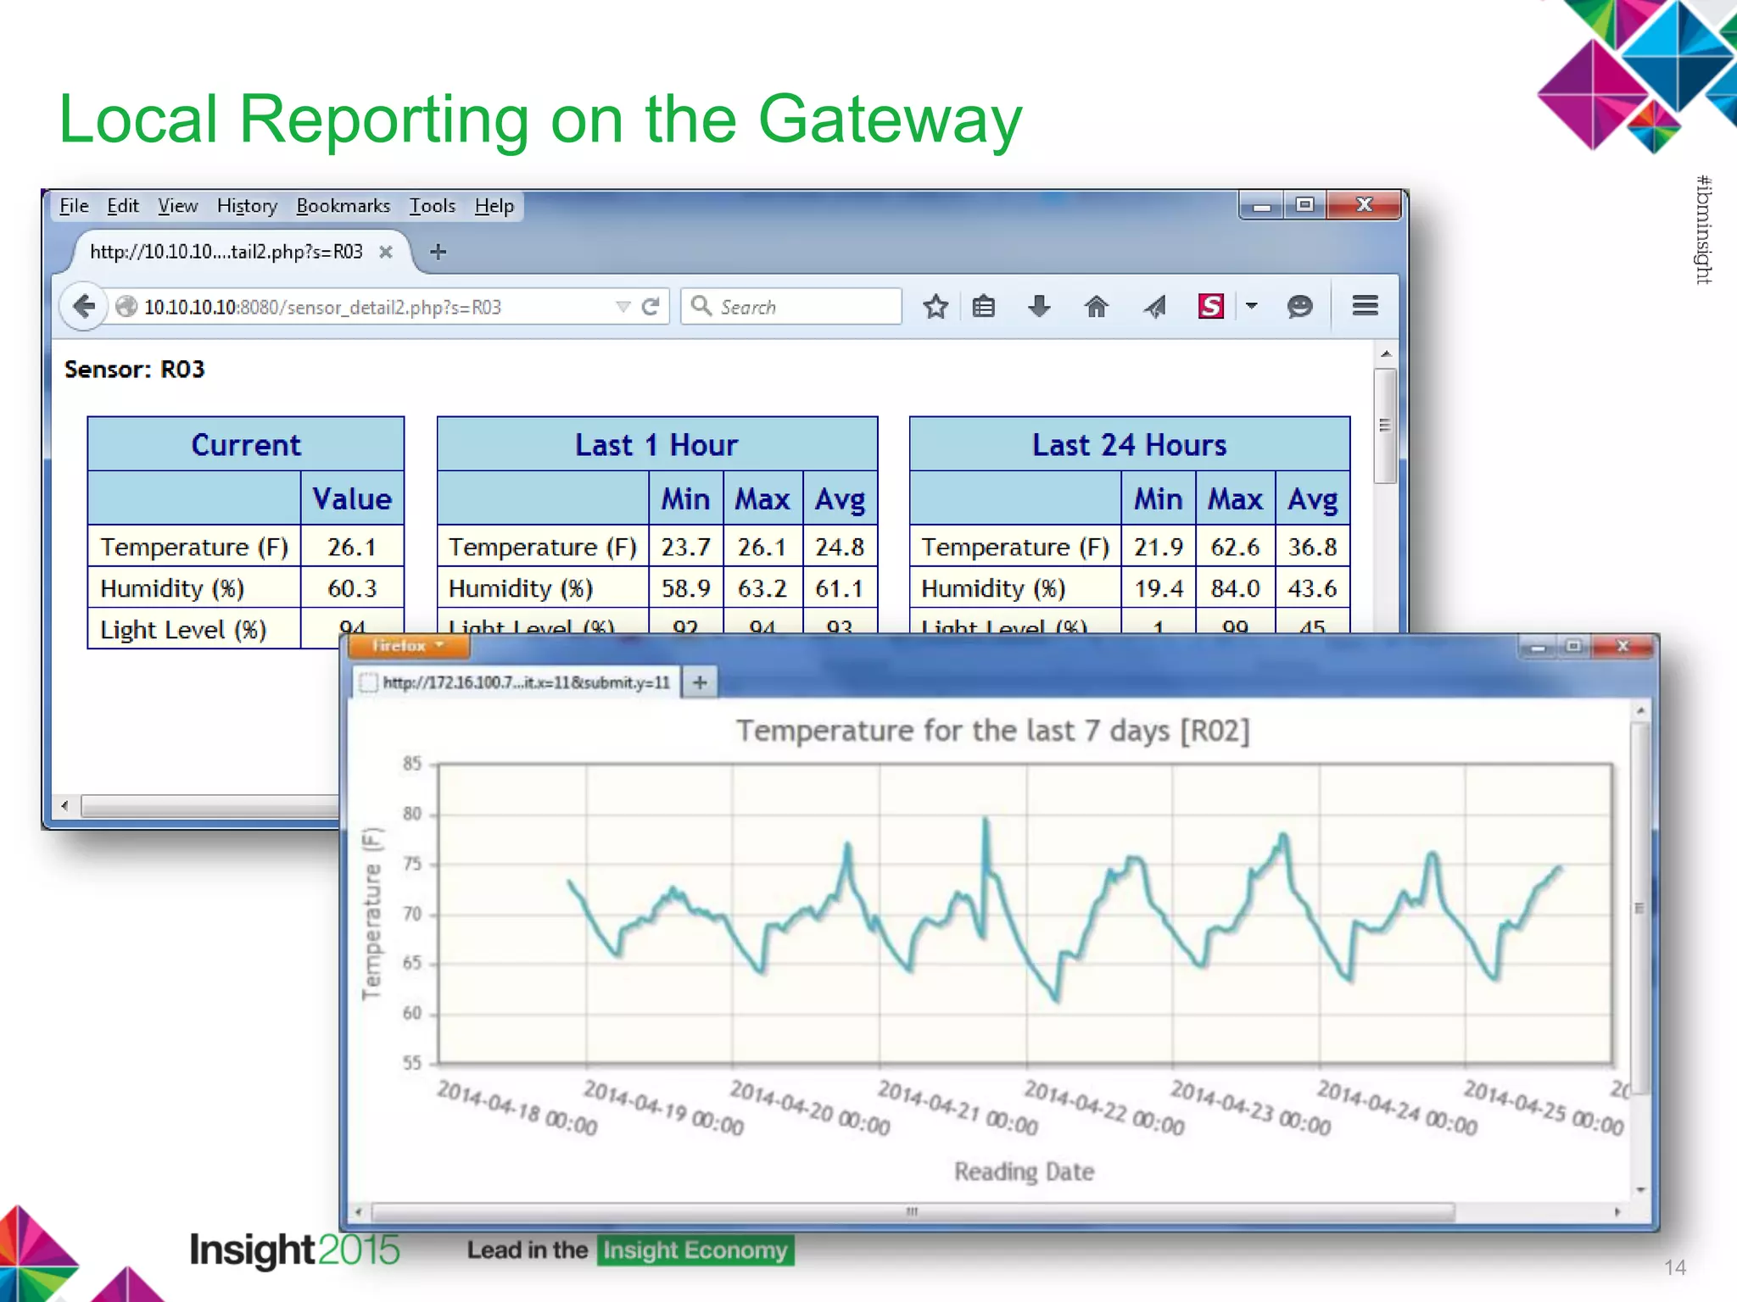1737x1302 pixels.
Task: Open the downloads arrow icon
Action: [1039, 306]
